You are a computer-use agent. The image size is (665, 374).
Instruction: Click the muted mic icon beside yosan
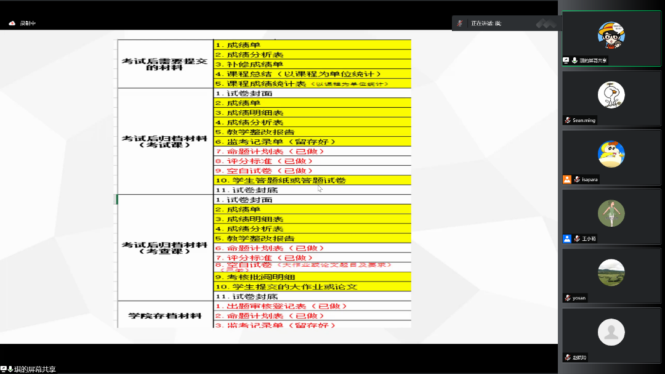(x=568, y=298)
